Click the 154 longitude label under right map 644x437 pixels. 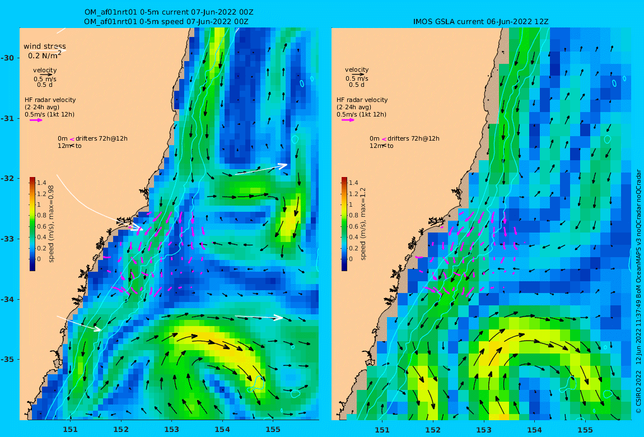point(534,430)
